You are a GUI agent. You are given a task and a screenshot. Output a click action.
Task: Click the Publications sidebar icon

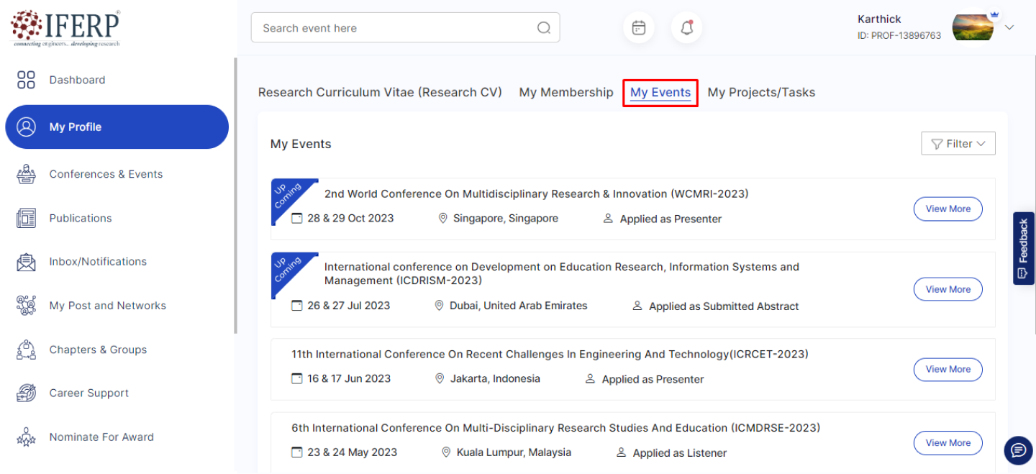pos(26,218)
